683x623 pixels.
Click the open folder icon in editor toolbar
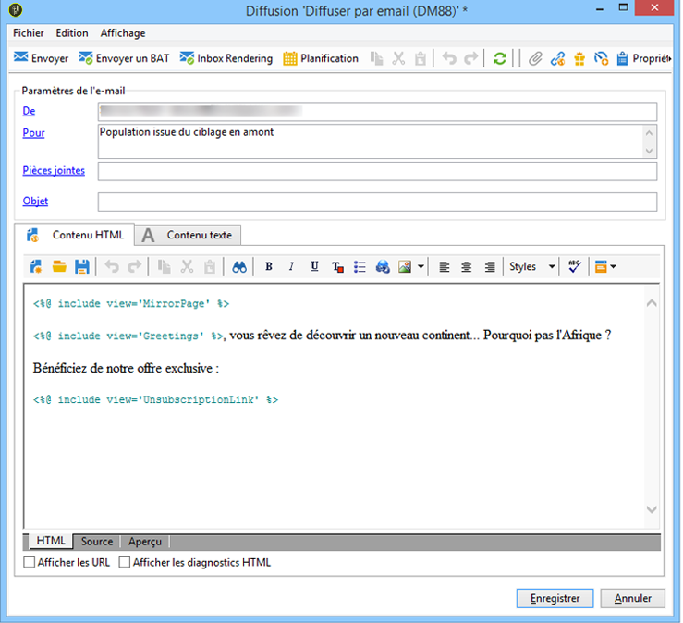59,266
